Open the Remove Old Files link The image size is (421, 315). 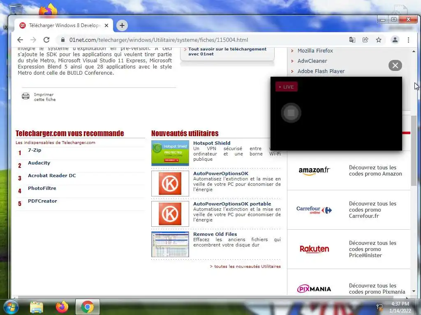(x=215, y=234)
